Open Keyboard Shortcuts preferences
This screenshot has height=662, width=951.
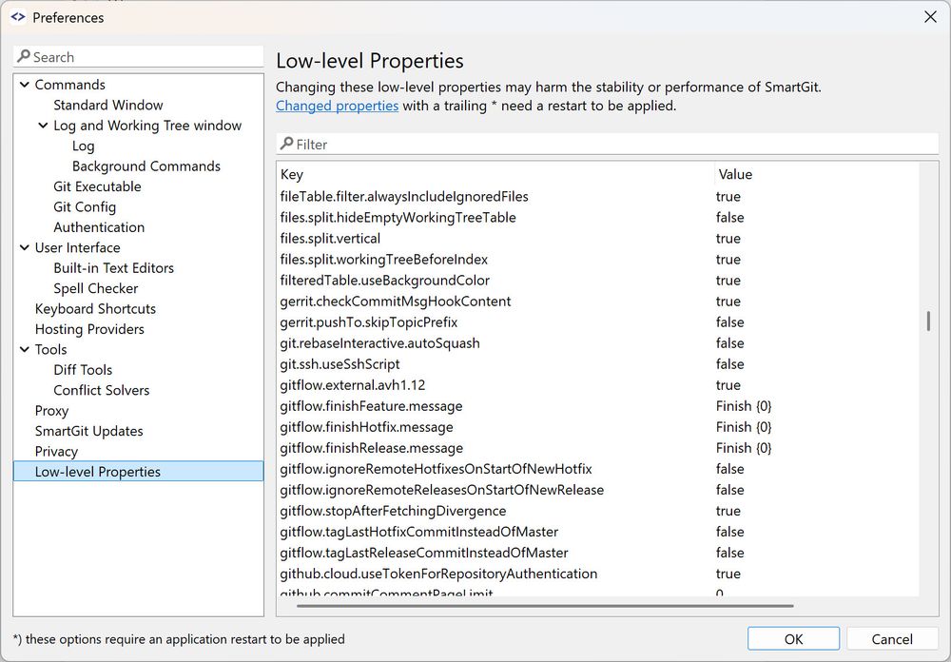[95, 309]
